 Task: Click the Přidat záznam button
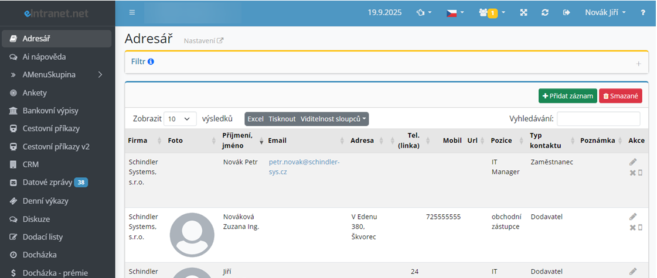tap(568, 96)
